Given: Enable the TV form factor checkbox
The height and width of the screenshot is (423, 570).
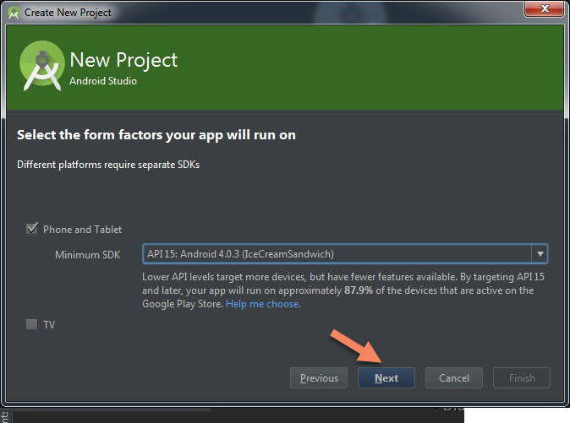Looking at the screenshot, I should pos(32,324).
